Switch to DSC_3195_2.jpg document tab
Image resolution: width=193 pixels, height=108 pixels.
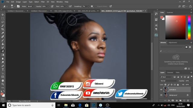64,11
